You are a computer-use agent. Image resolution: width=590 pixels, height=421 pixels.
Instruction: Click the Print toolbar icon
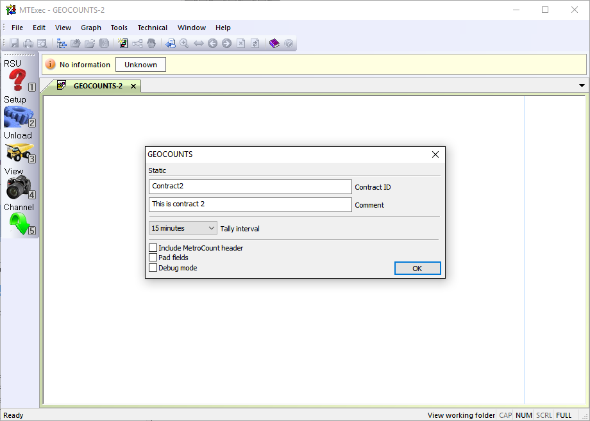tap(28, 44)
